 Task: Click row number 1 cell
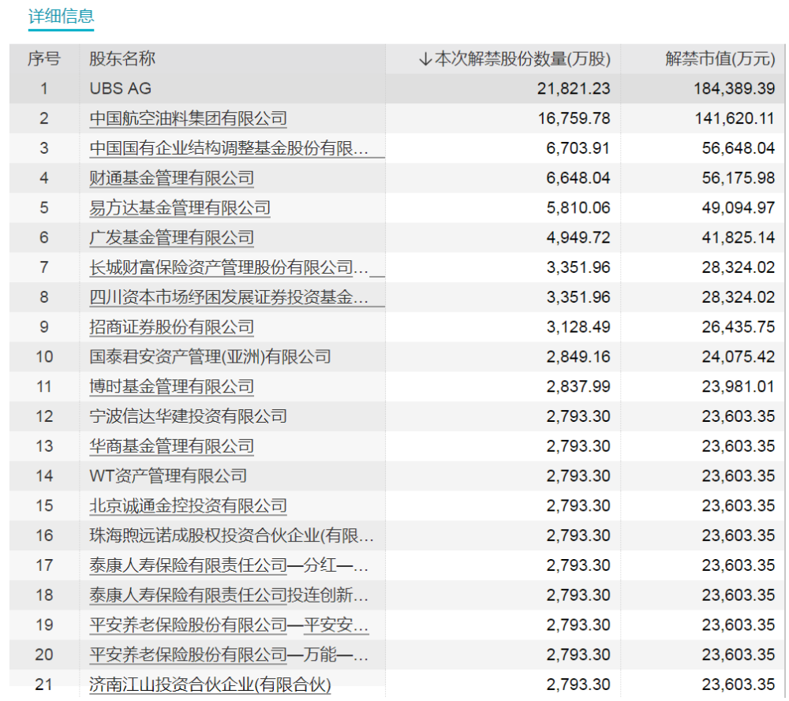pyautogui.click(x=44, y=88)
